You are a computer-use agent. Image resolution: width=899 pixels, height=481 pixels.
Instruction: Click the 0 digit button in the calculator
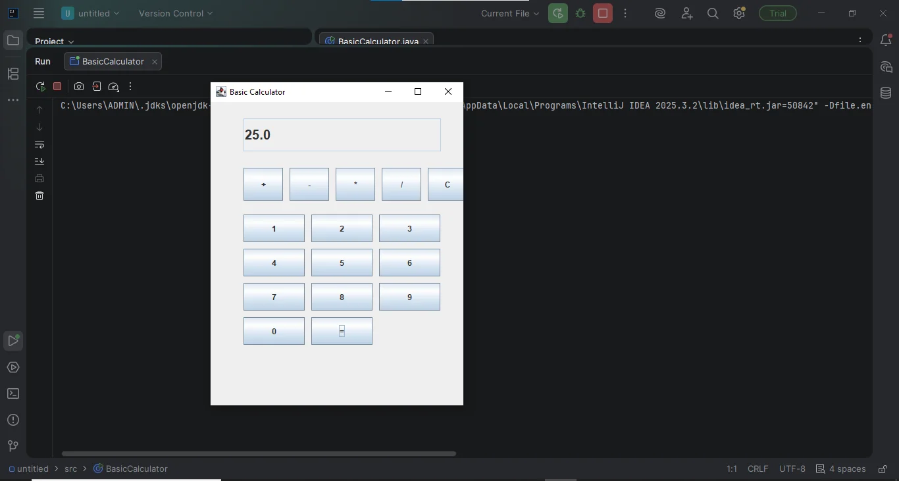click(x=274, y=331)
